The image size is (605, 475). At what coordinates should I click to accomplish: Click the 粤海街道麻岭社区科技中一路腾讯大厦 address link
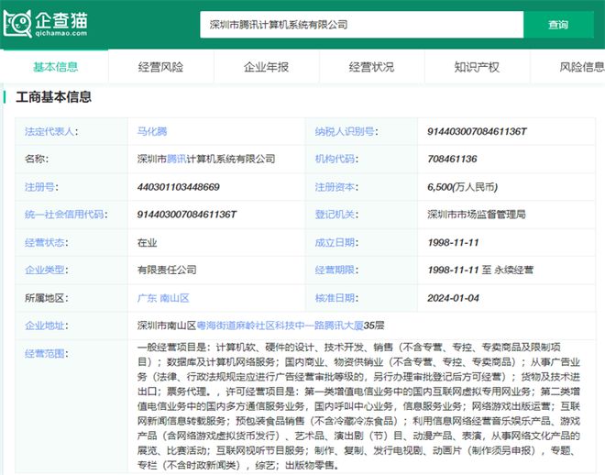(x=280, y=326)
